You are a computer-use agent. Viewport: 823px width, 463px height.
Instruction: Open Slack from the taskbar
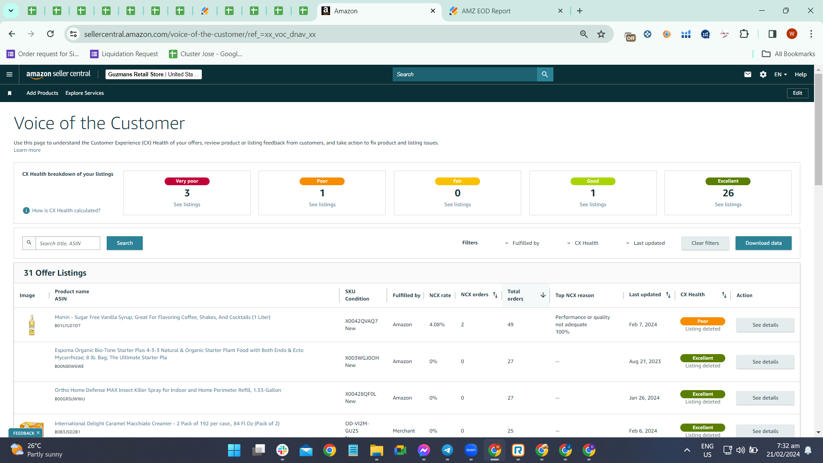[x=282, y=450]
